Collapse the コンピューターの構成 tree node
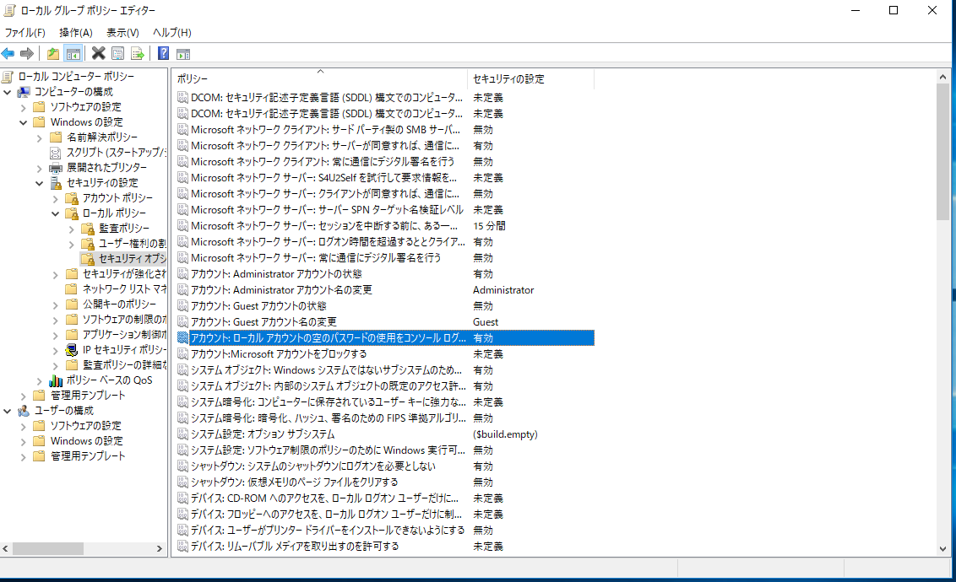The height and width of the screenshot is (582, 956). [x=8, y=92]
